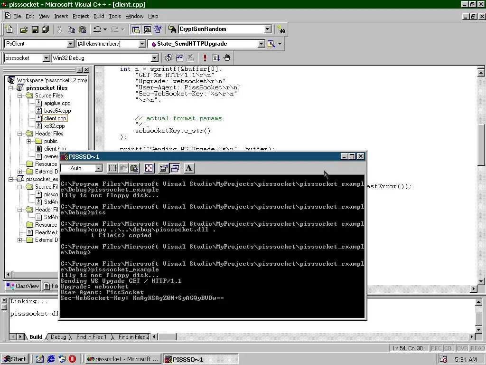Open WizardBar actions dropdown arrow
Screen dimensions: 486x365
[280, 44]
